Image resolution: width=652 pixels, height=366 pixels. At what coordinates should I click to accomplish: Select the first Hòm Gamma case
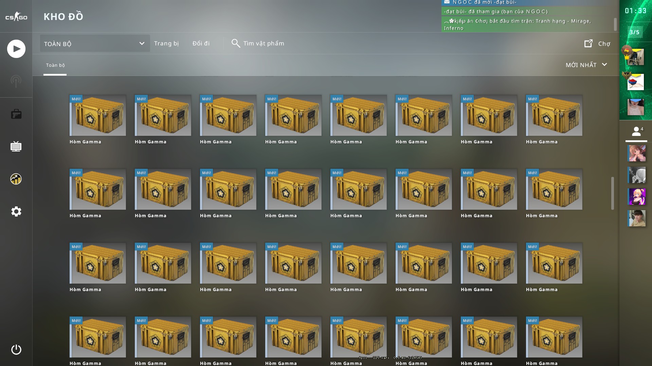click(98, 116)
